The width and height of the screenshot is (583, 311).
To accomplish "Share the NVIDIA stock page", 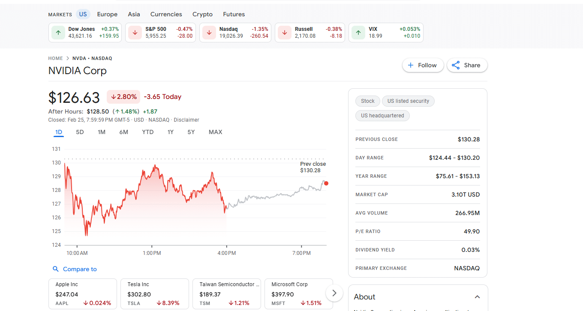I will 467,65.
